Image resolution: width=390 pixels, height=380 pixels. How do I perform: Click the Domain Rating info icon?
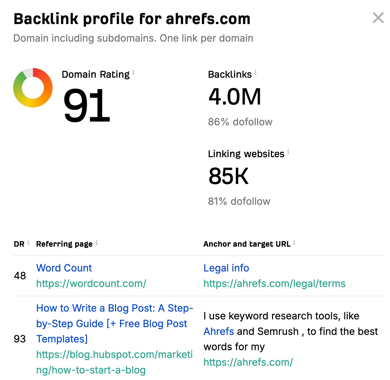133,73
